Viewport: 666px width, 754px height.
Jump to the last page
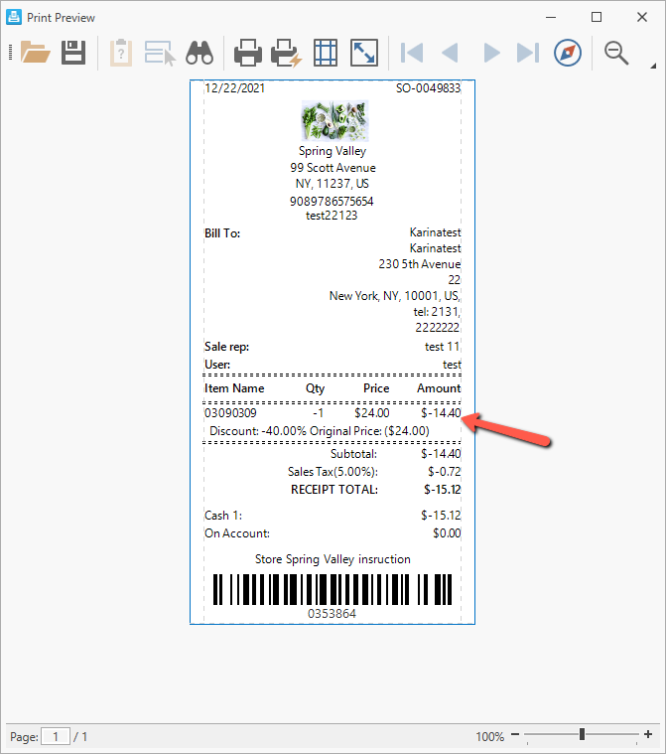point(527,53)
